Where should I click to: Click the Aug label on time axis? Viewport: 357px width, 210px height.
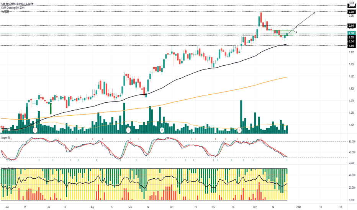click(92, 207)
